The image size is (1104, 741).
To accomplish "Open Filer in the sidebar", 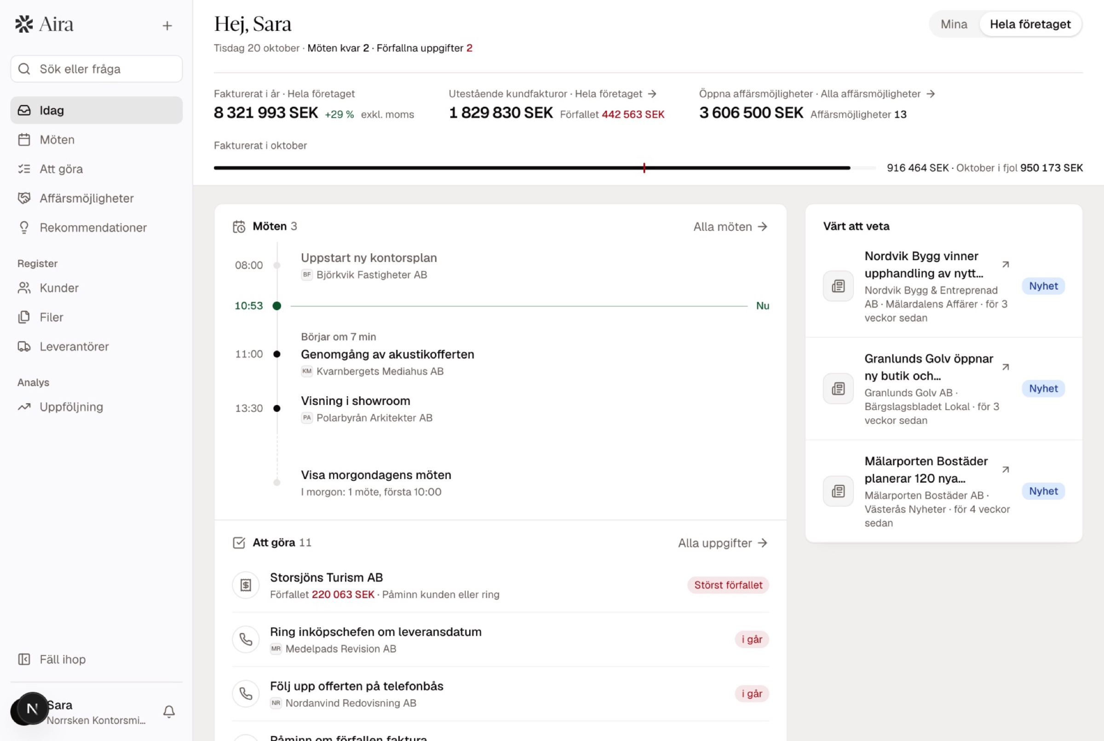I will coord(97,318).
